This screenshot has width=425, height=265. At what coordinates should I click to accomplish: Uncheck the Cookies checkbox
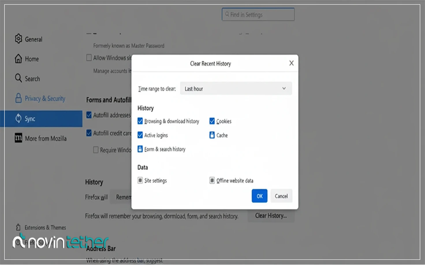(212, 121)
